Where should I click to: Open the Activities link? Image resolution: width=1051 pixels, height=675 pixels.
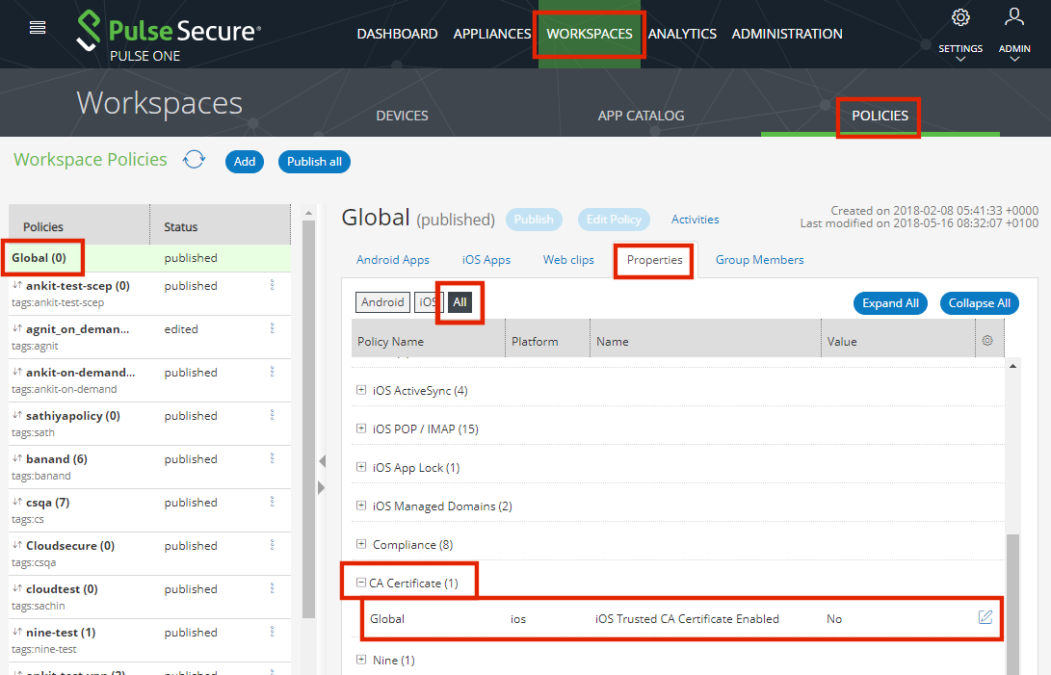point(696,220)
